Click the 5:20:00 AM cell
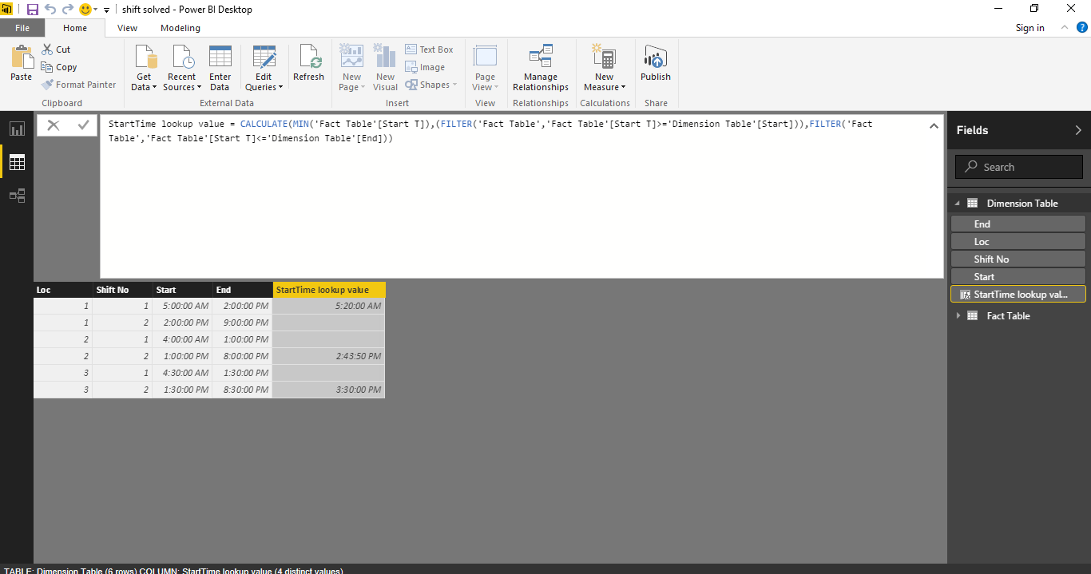This screenshot has height=574, width=1091. 328,306
